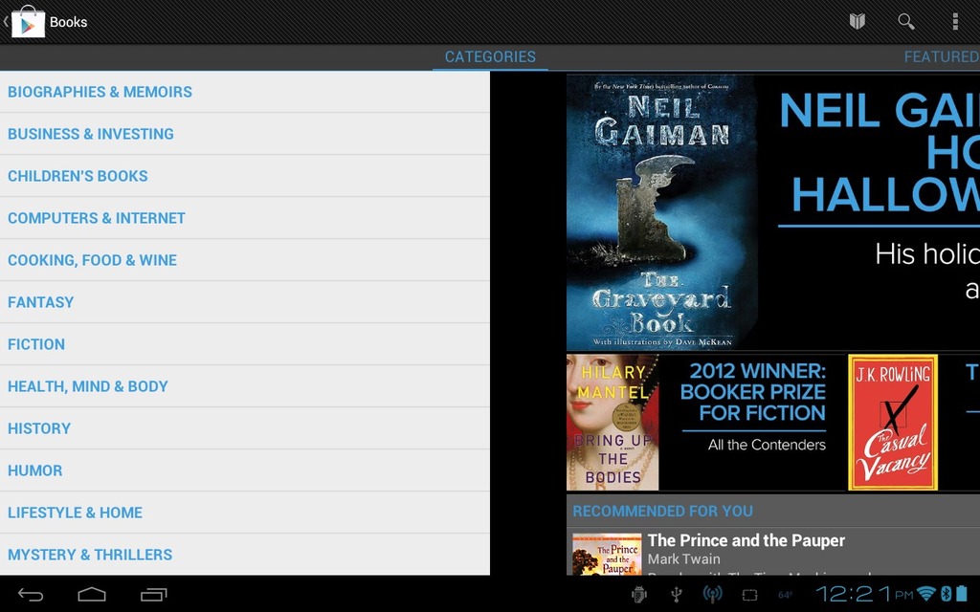Tap the 64° temperature indicator
The image size is (980, 612).
point(786,595)
